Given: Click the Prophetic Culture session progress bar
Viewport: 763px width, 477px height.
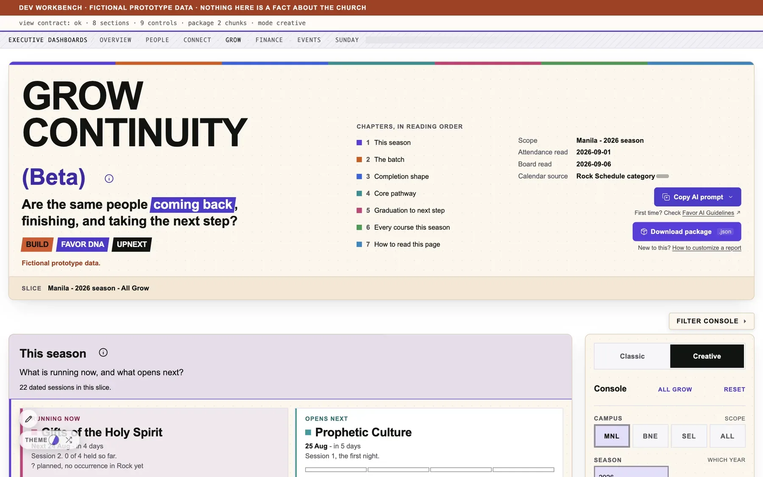Looking at the screenshot, I should 429,469.
